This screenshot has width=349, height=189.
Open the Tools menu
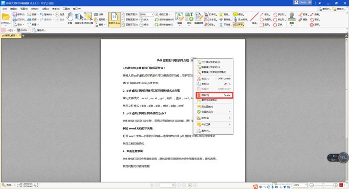[66, 8]
